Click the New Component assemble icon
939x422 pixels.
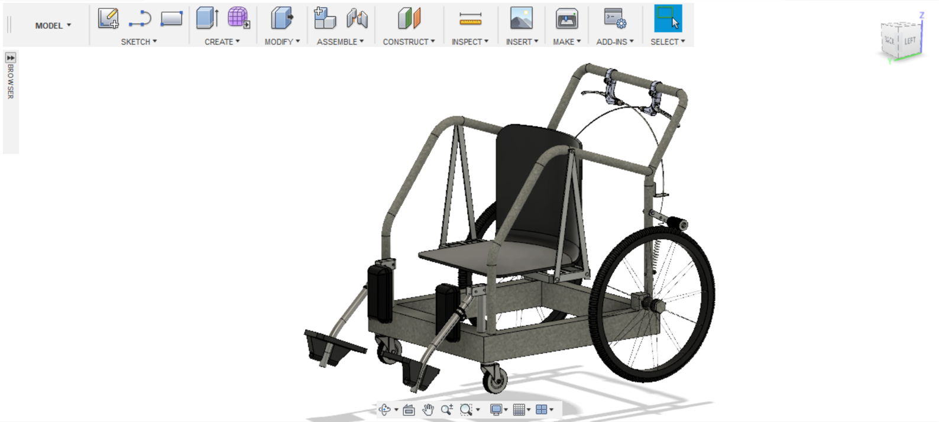[x=325, y=18]
